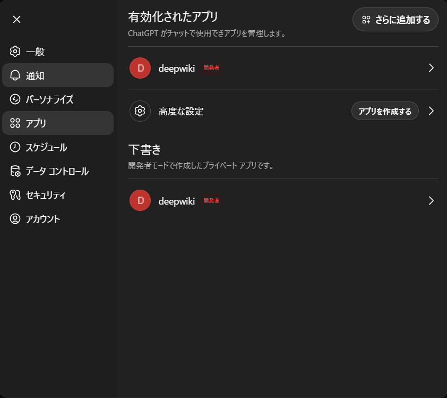This screenshot has width=447, height=398.
Task: Close the settings panel with X
Action: 16,20
